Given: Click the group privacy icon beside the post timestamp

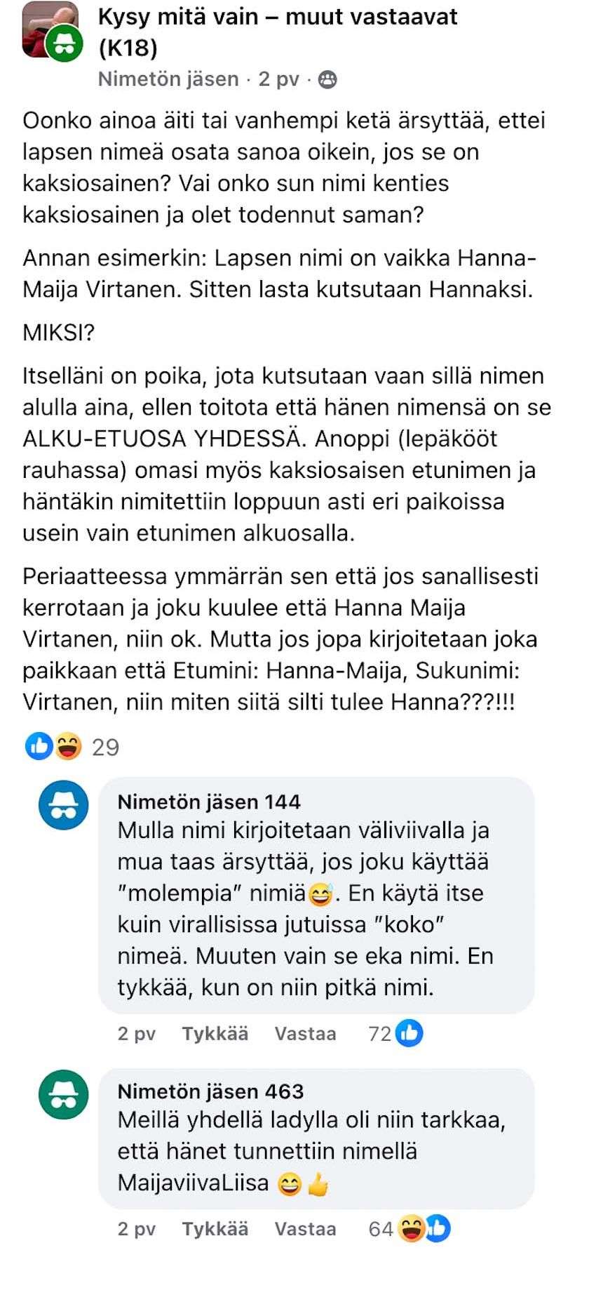Looking at the screenshot, I should point(327,80).
